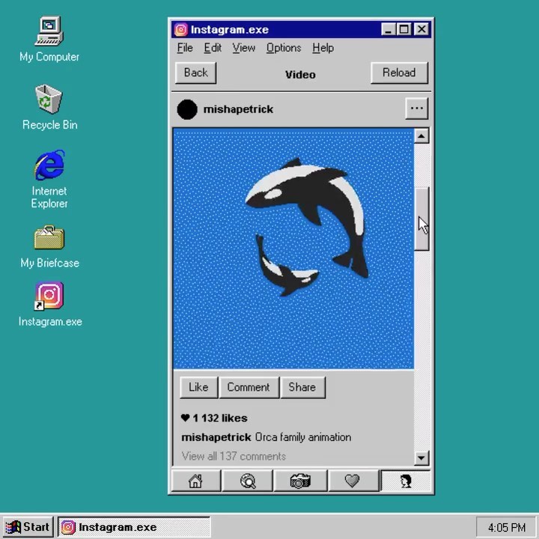
Task: Select Instagram.exe desktop shortcut
Action: pyautogui.click(x=50, y=305)
